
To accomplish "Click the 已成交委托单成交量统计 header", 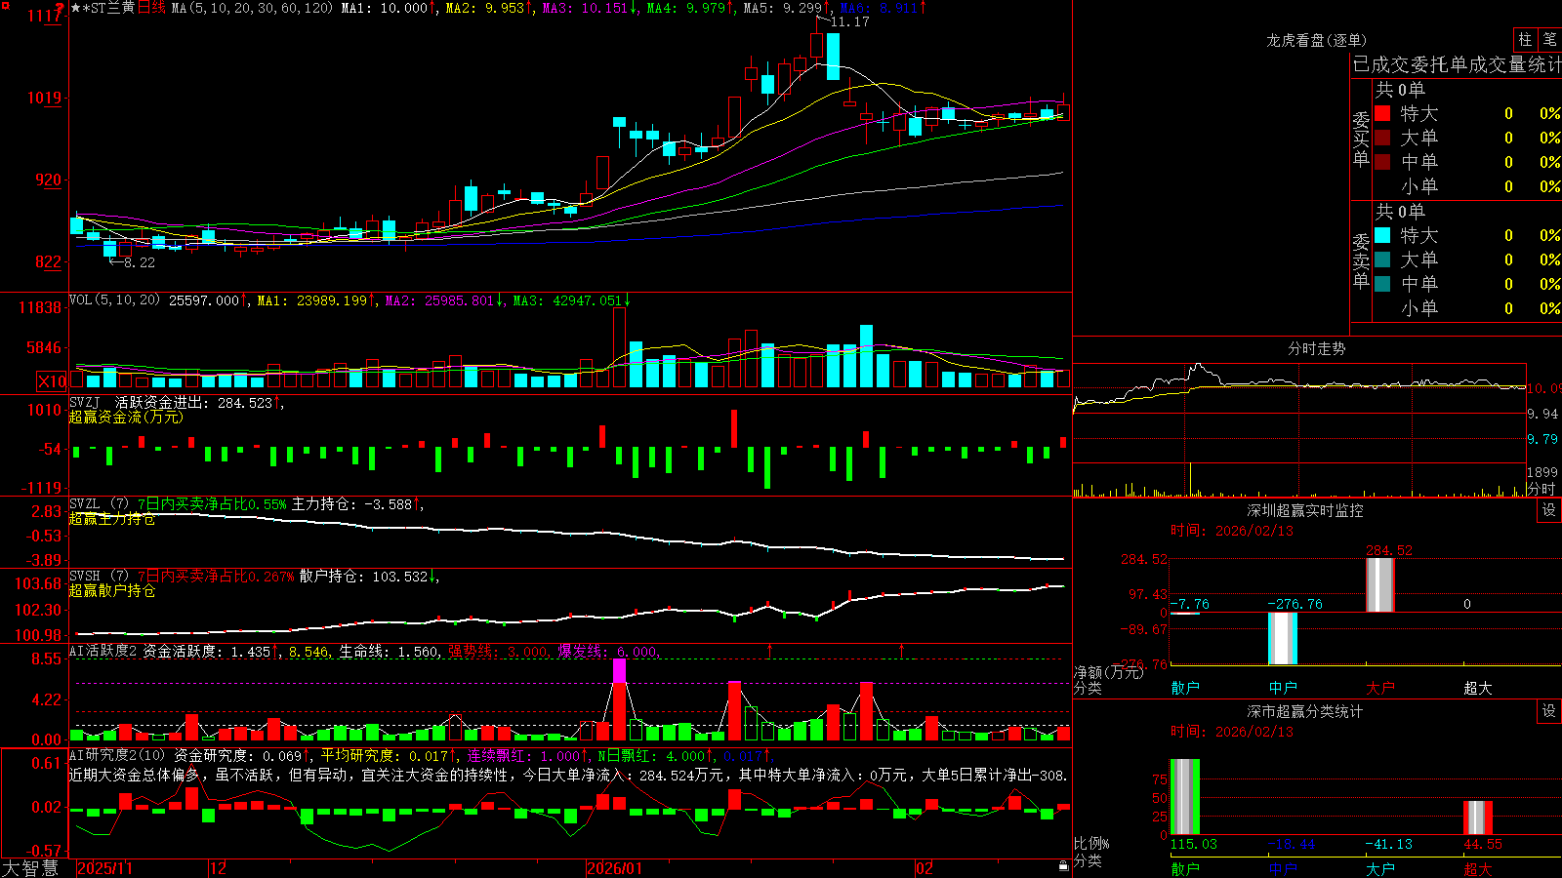I will tap(1457, 64).
